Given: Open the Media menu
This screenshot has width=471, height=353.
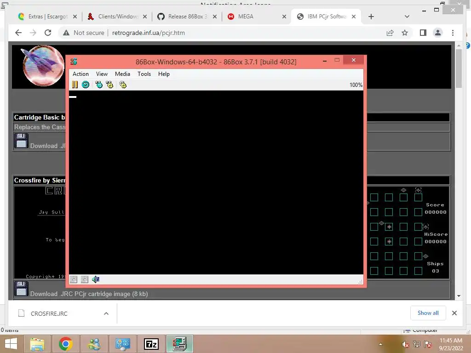Looking at the screenshot, I should point(122,74).
